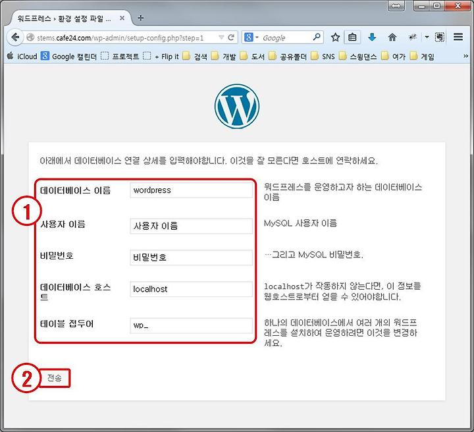Bookmark this page with the star icon
Viewport: 474px width, 432px height.
coord(335,38)
